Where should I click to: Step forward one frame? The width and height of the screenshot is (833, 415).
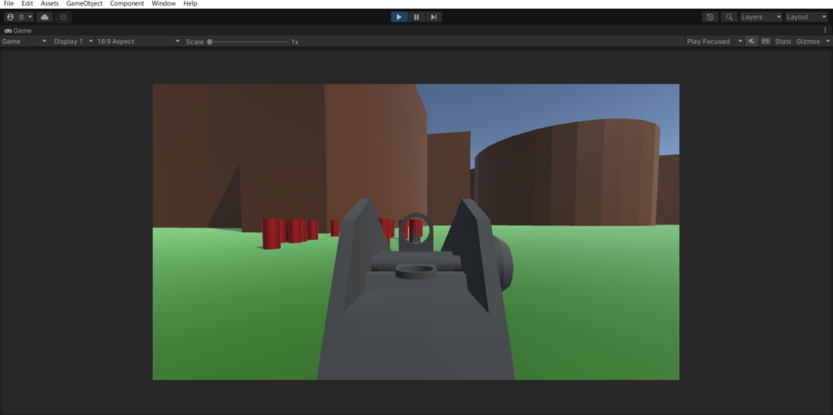[434, 17]
